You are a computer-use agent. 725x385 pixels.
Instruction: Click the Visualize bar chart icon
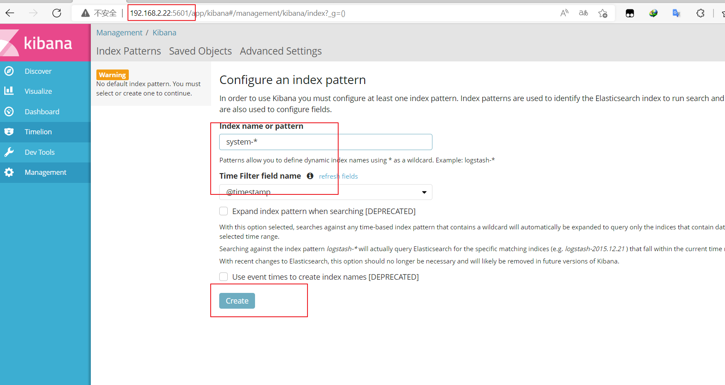(x=9, y=91)
